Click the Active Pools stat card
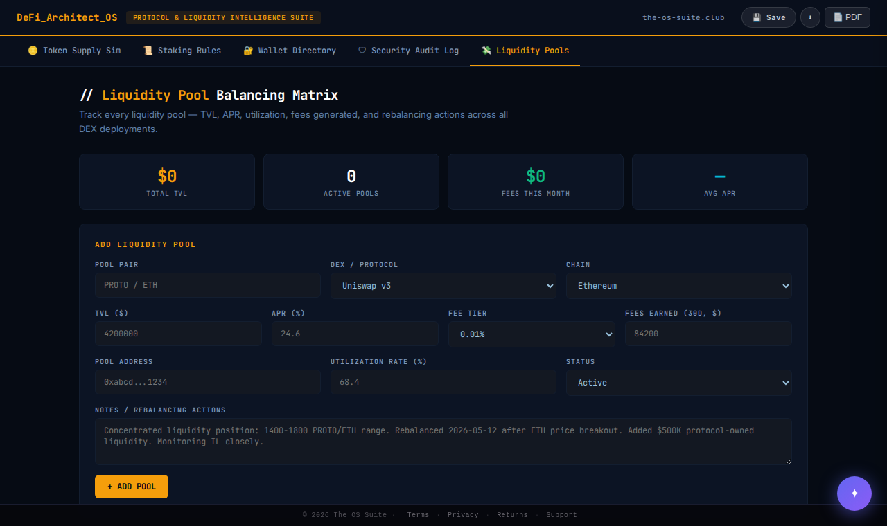This screenshot has width=887, height=526. pos(351,181)
